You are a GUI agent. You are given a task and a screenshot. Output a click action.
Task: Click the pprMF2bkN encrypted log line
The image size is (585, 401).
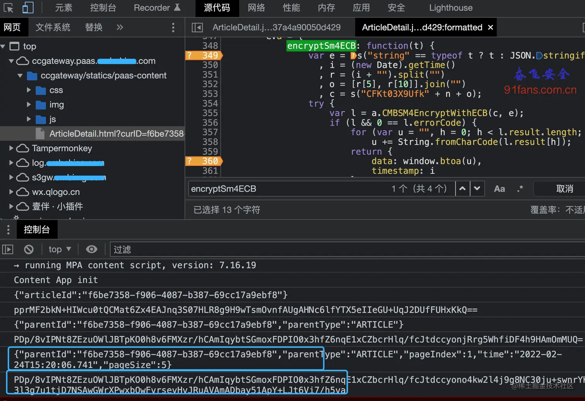(x=292, y=310)
